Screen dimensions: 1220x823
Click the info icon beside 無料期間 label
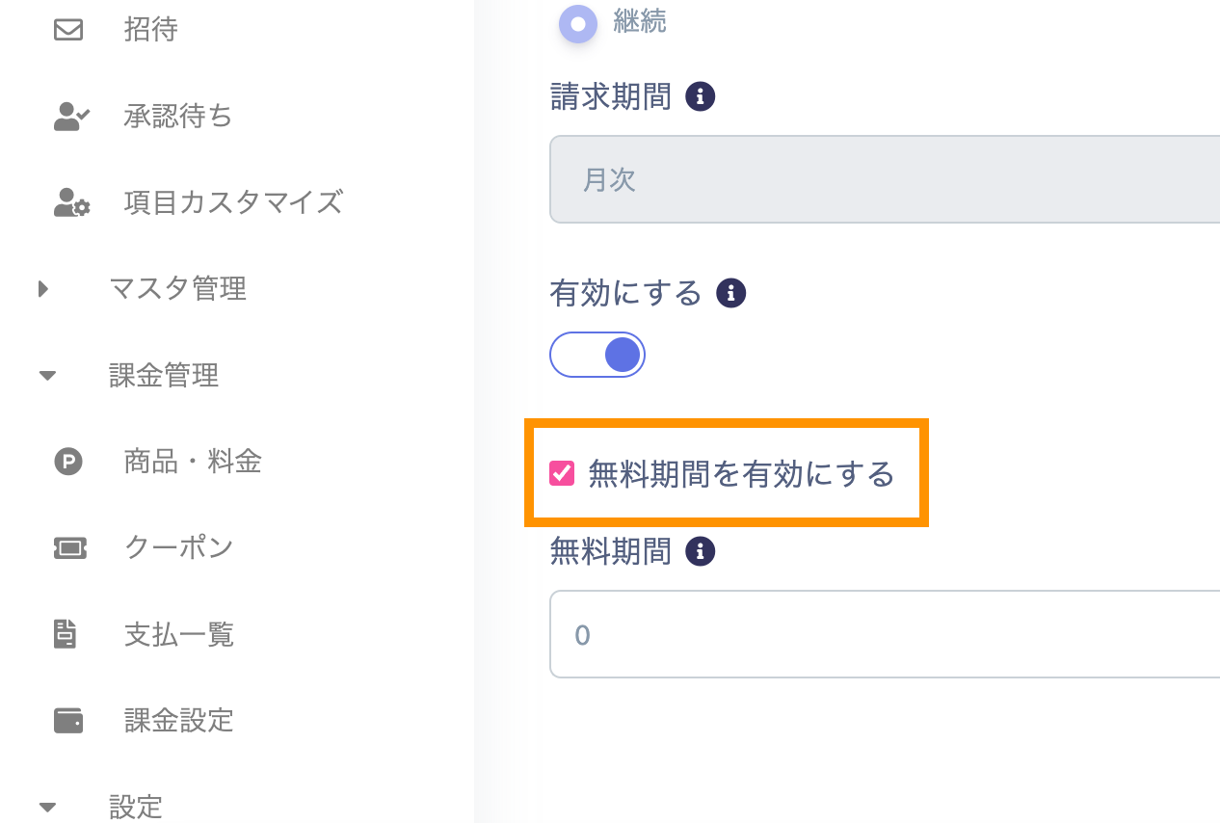click(x=700, y=552)
